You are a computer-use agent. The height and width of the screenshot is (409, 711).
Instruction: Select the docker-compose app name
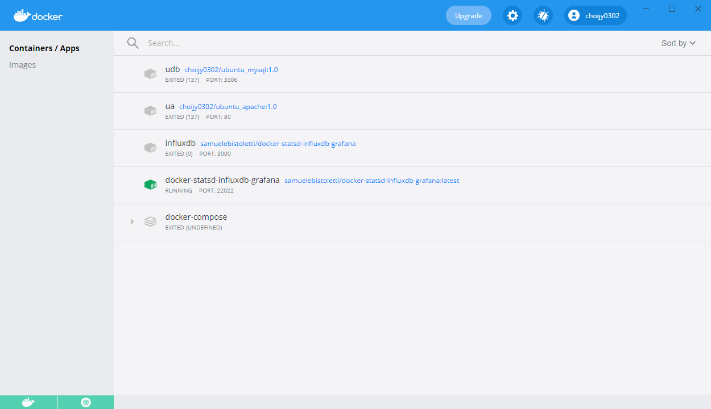[196, 217]
